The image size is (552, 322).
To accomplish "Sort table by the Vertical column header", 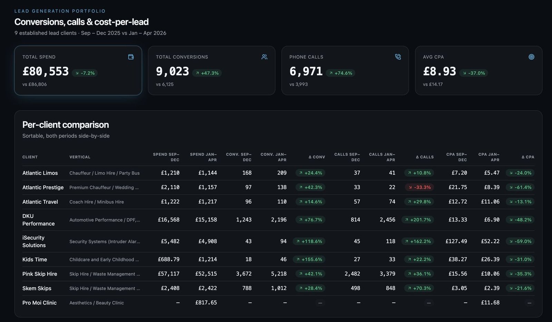I will (x=80, y=157).
